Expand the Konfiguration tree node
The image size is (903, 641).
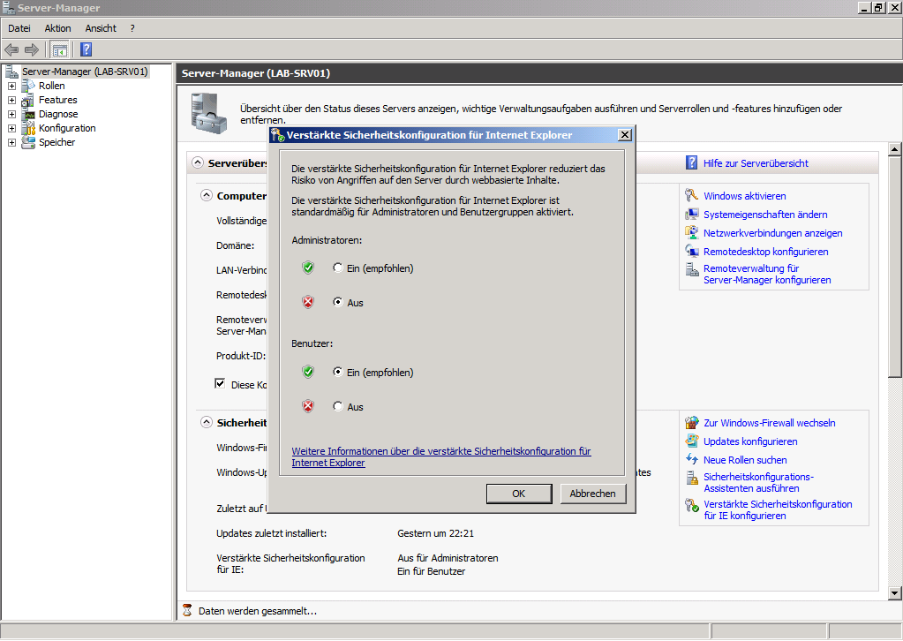(x=11, y=128)
